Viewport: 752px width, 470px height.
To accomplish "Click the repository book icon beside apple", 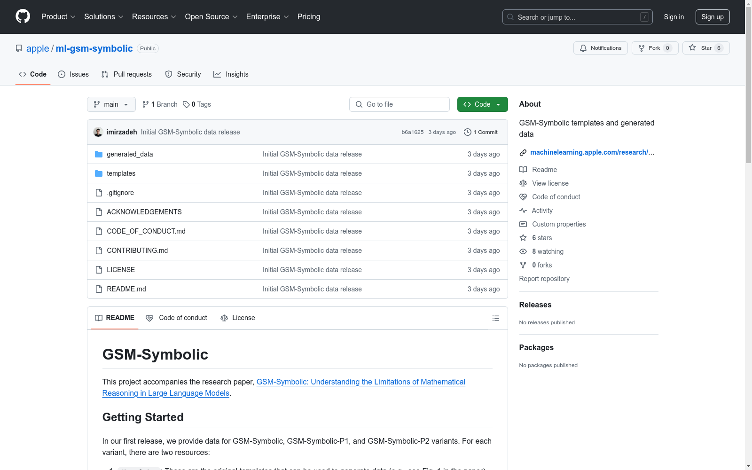I will [19, 48].
